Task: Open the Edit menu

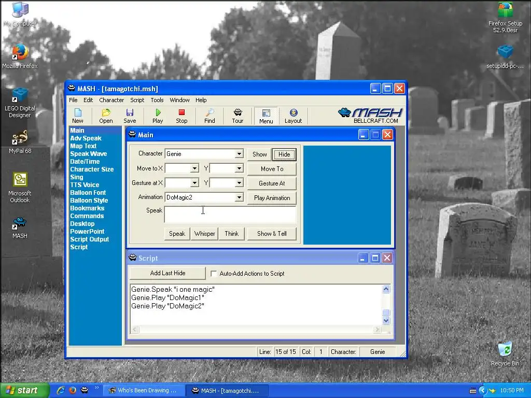Action: pos(88,100)
